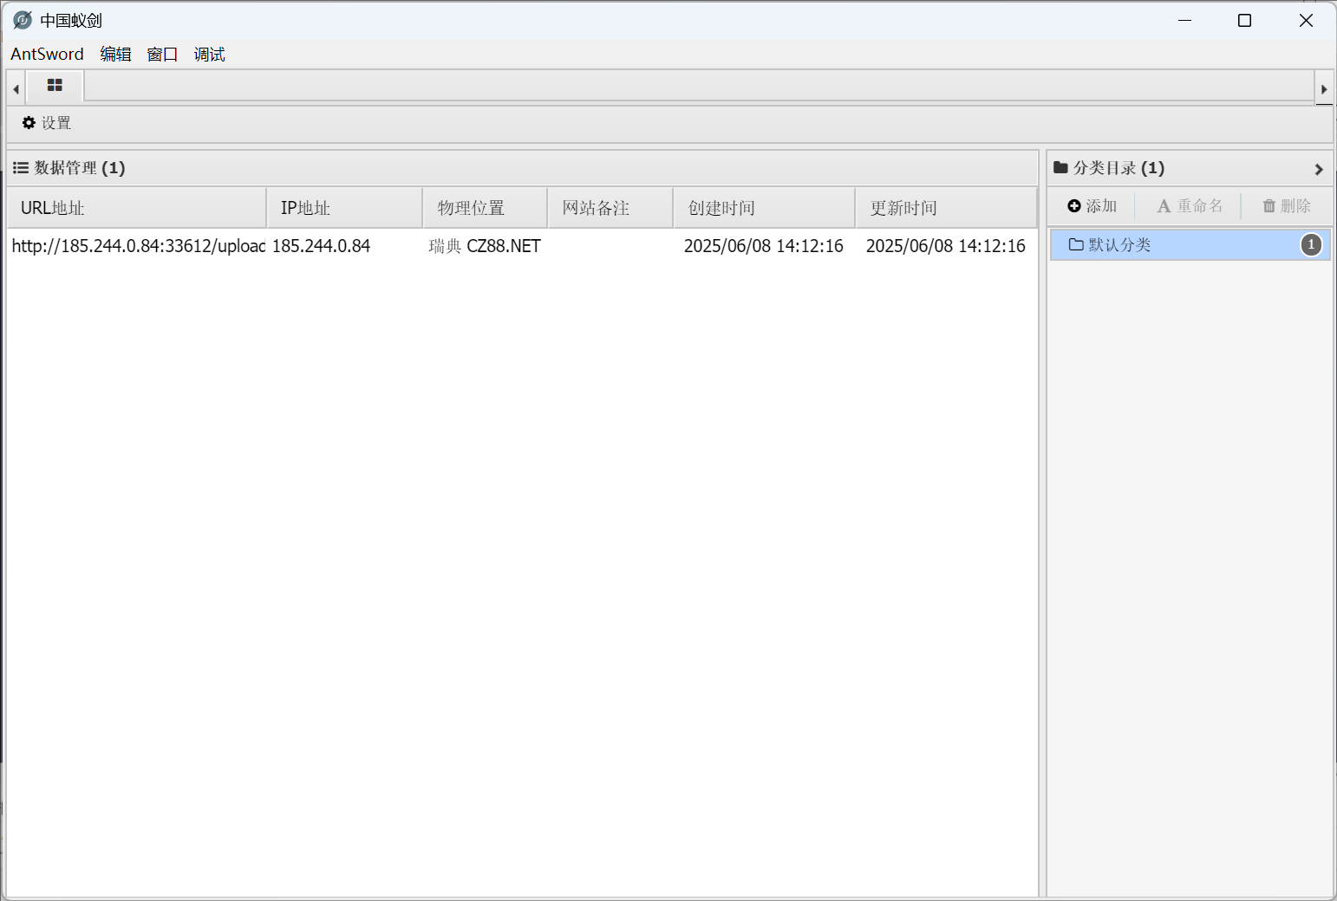Sort by the 更新时间 column header
1337x901 pixels.
tap(946, 208)
